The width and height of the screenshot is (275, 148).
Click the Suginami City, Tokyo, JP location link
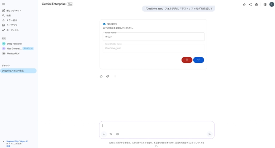[17, 141]
